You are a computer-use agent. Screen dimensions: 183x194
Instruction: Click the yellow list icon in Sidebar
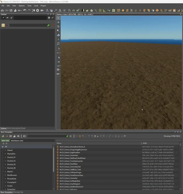(x=3, y=25)
